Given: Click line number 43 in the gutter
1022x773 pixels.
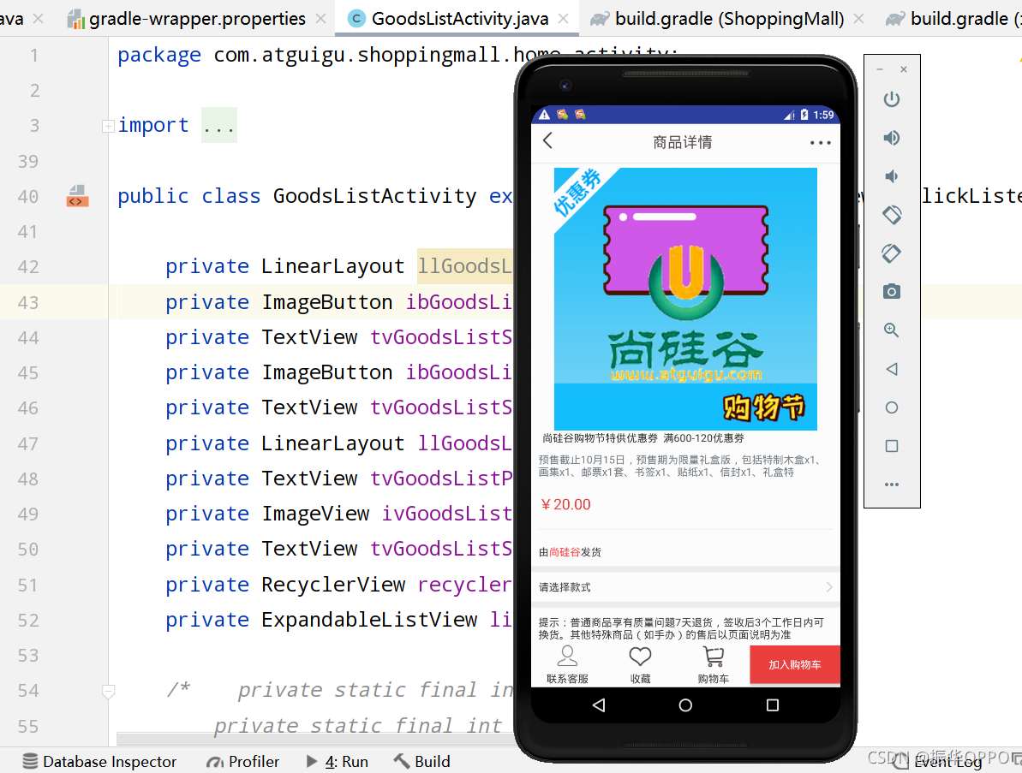Looking at the screenshot, I should [28, 303].
